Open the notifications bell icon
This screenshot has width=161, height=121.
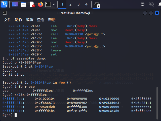(160, 4)
